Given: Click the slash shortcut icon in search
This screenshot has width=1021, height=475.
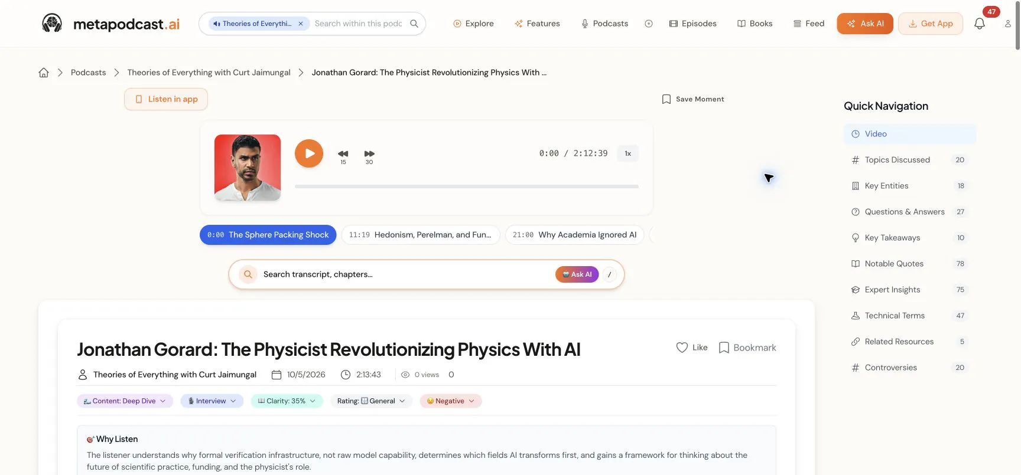Looking at the screenshot, I should point(609,274).
